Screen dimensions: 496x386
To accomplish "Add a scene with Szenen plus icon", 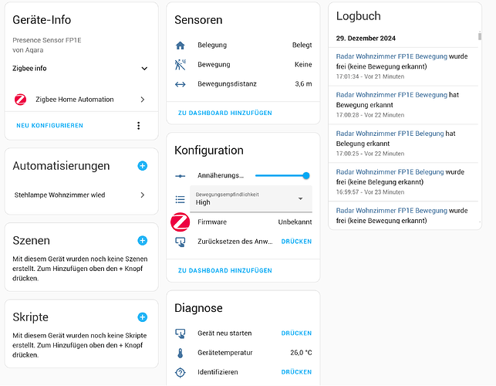I will point(142,241).
